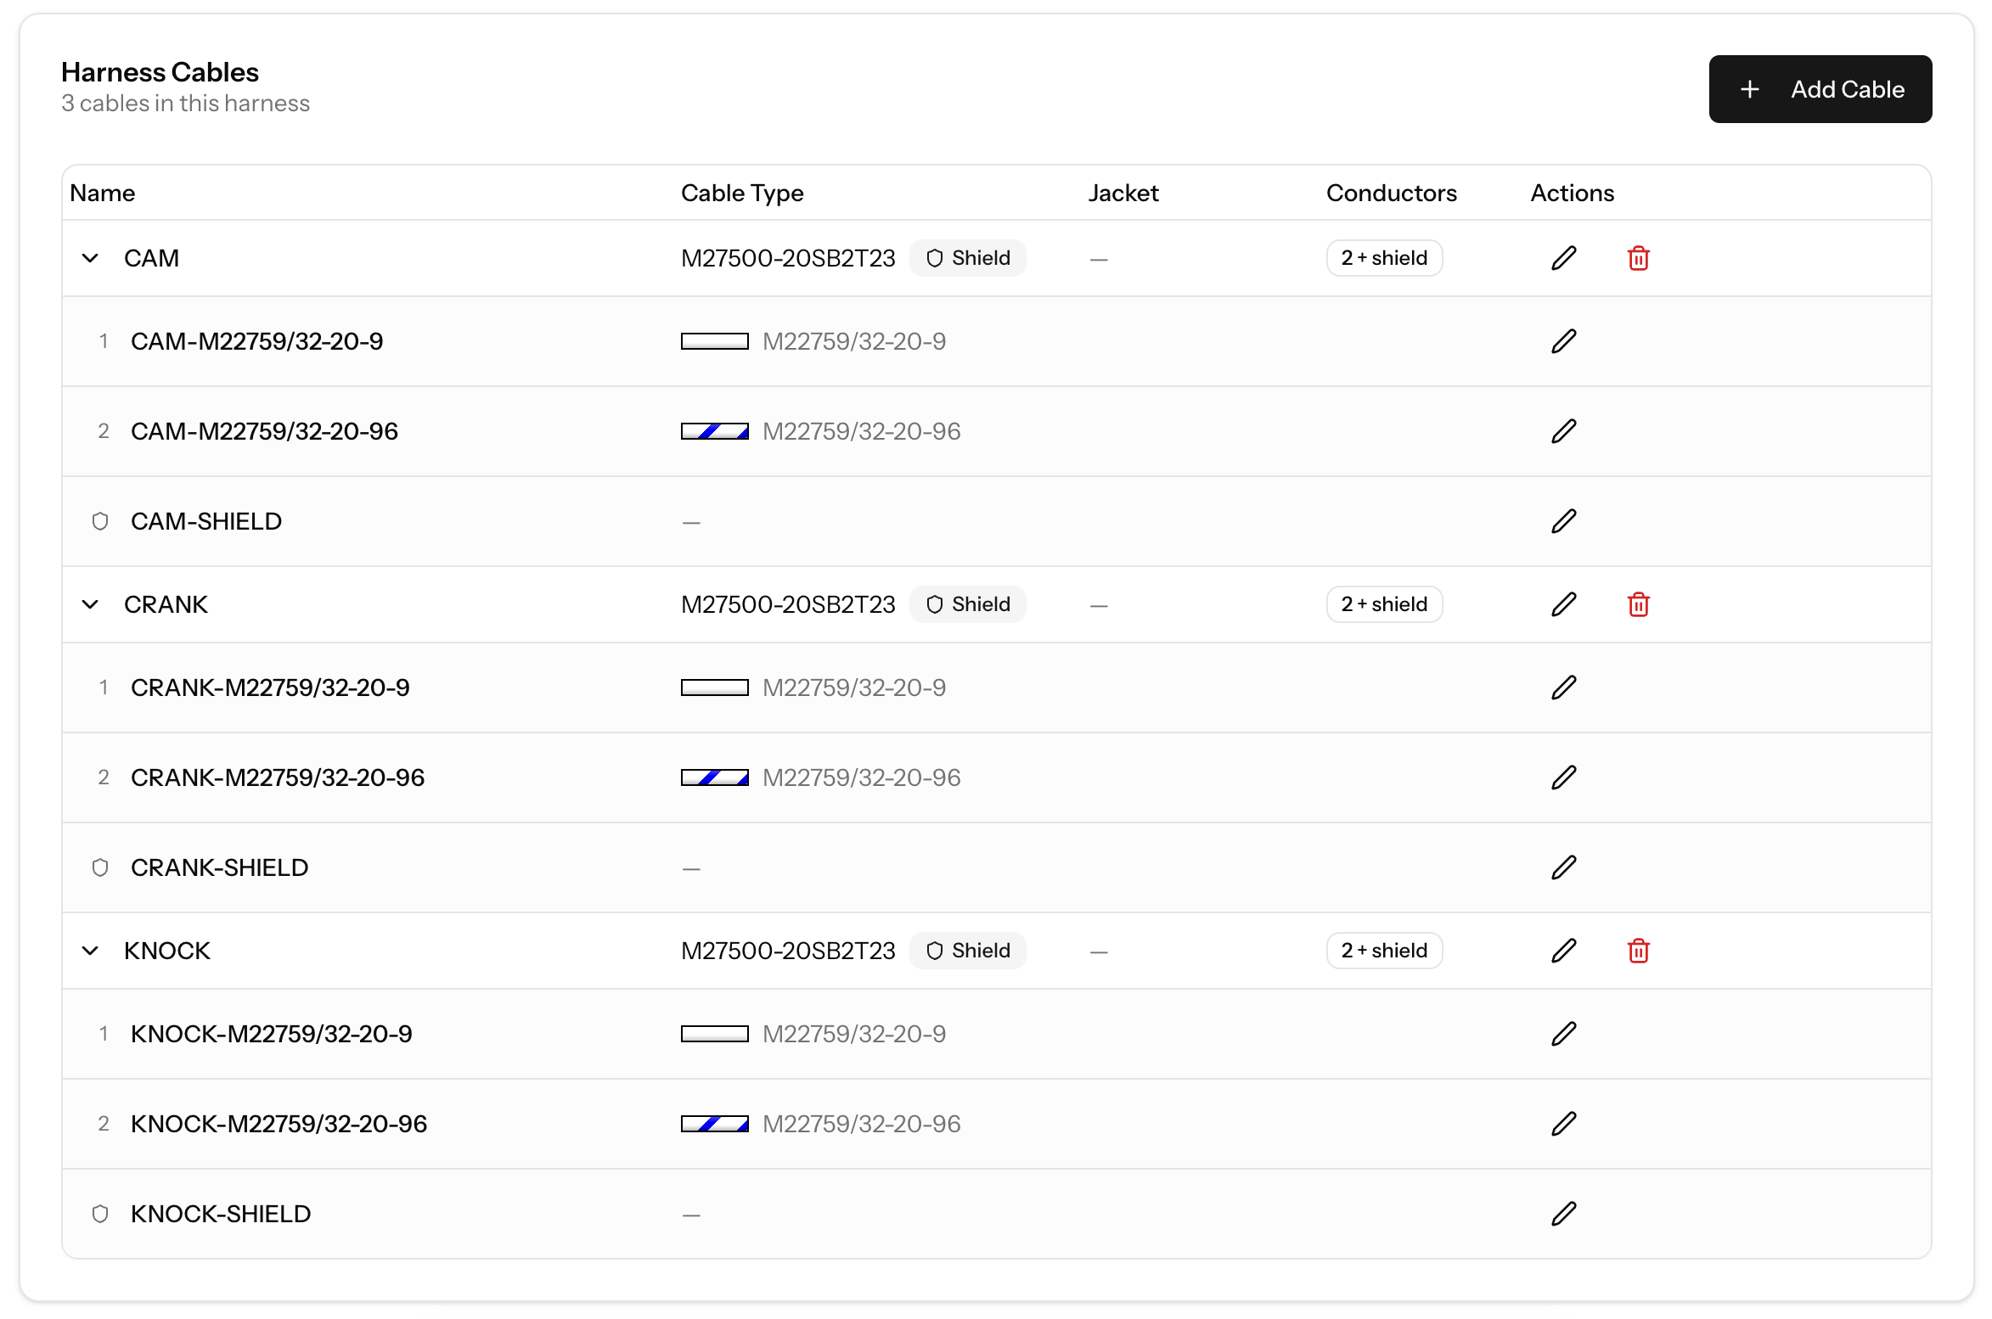Click the '2 + shield' badge for CRANK
This screenshot has width=1992, height=1319.
[x=1384, y=604]
